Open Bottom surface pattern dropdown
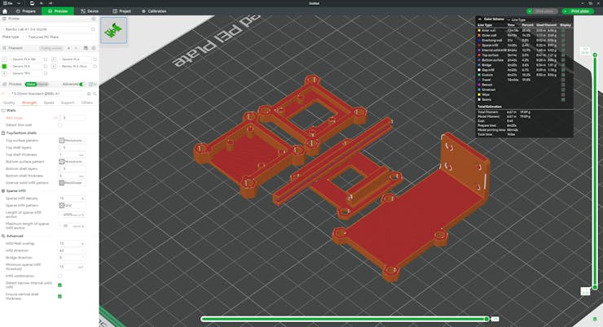The image size is (603, 327). (72, 162)
